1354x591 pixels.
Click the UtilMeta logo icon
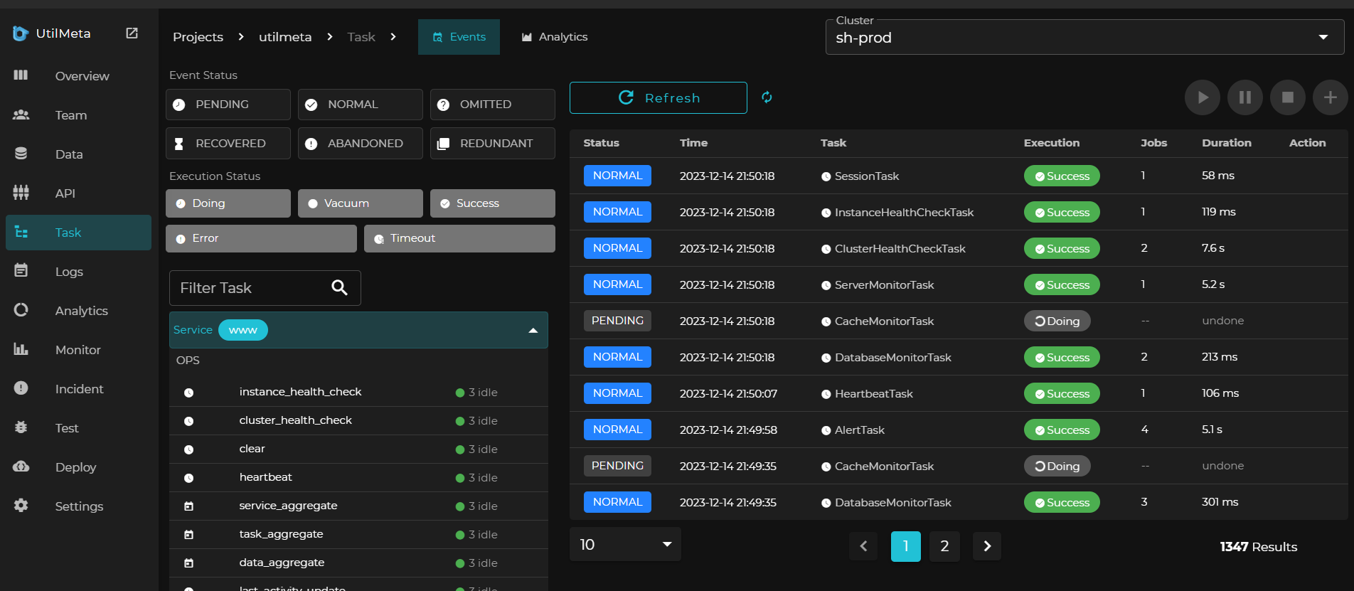[21, 33]
